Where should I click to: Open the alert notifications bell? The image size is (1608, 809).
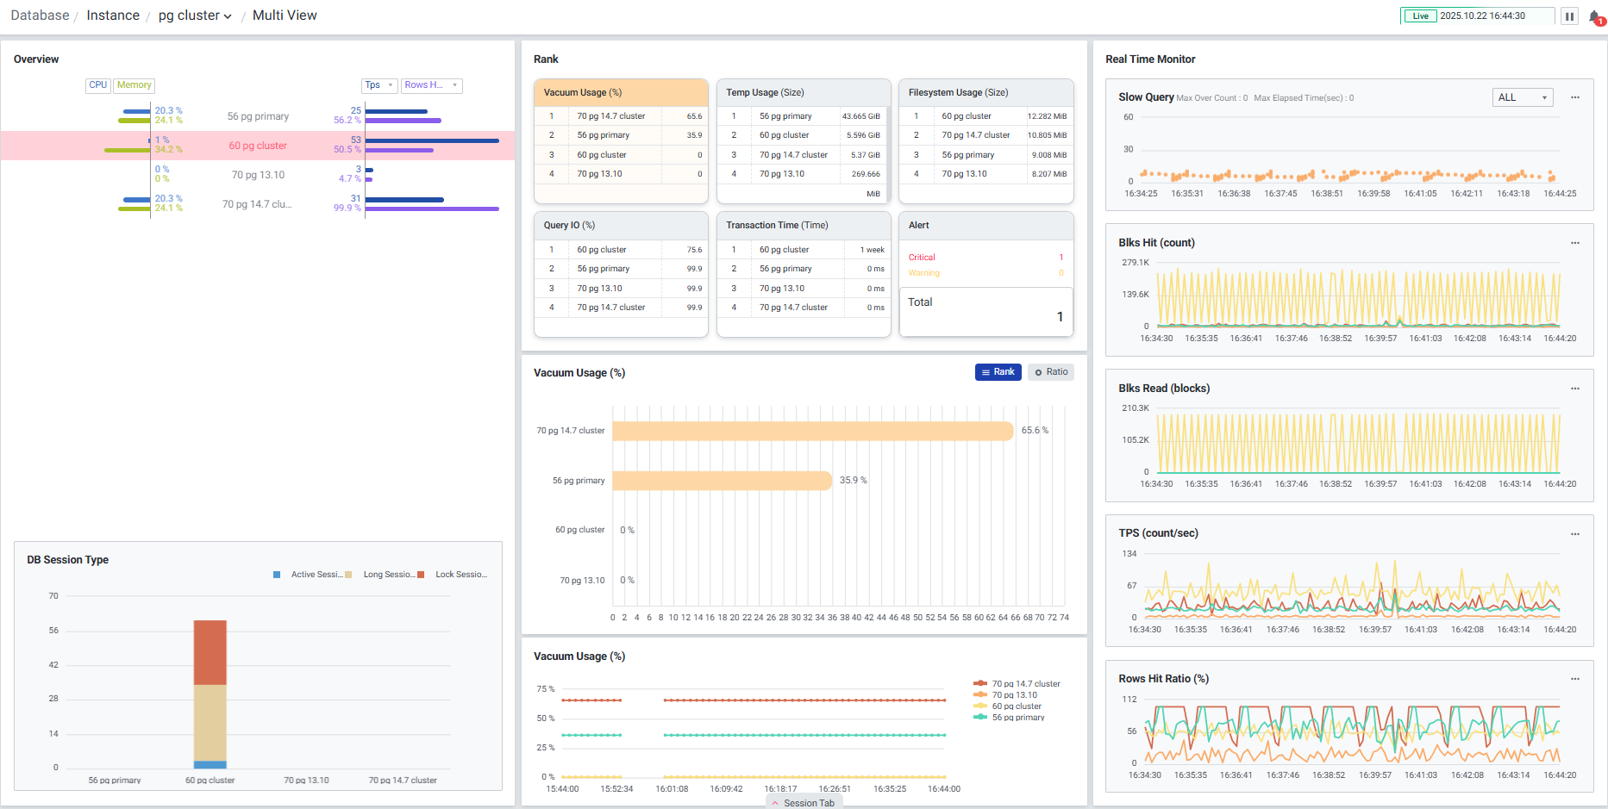(1594, 16)
